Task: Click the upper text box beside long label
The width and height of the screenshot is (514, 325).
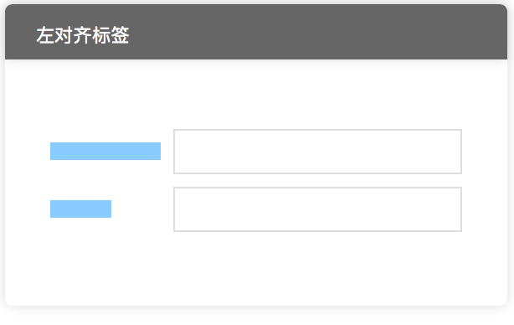Action: [317, 152]
